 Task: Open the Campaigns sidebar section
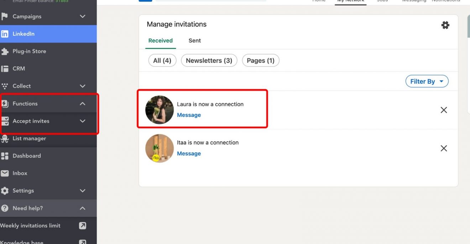click(x=27, y=16)
